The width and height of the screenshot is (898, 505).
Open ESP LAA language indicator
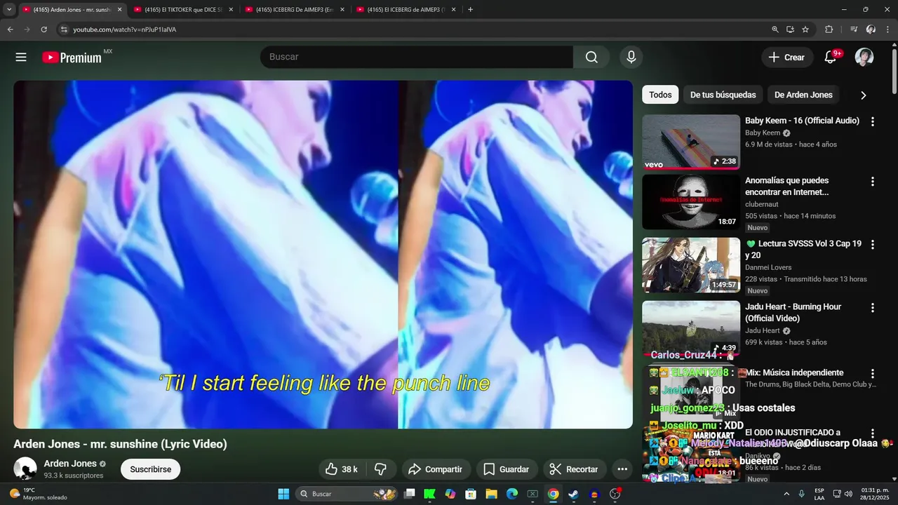819,494
